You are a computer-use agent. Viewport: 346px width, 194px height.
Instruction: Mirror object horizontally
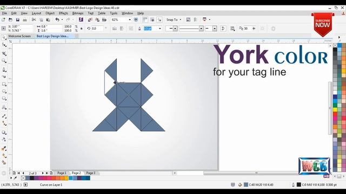115,29
